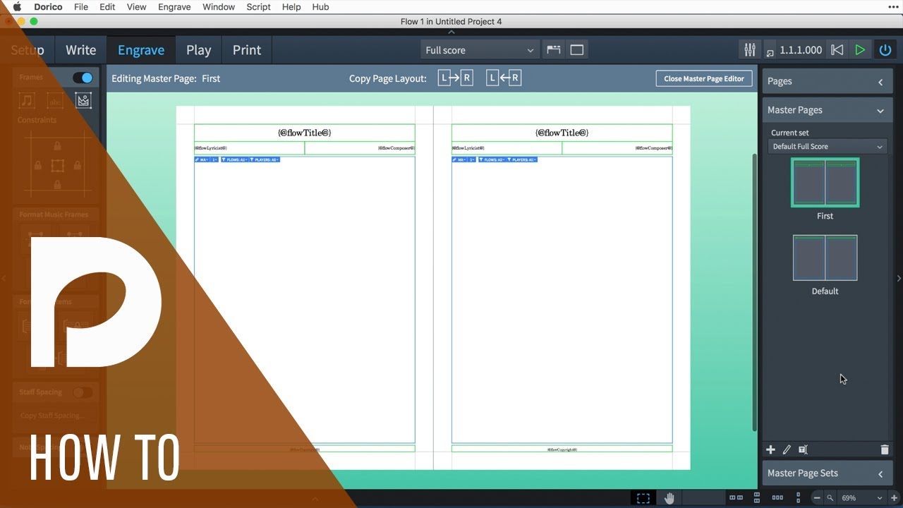Expand the Master Page Sets panel
903x508 pixels.
click(x=827, y=473)
